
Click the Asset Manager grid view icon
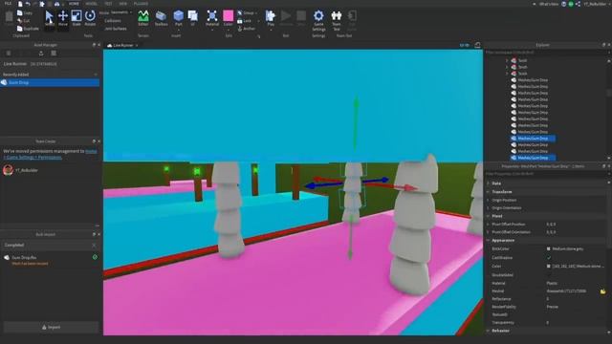click(x=54, y=54)
